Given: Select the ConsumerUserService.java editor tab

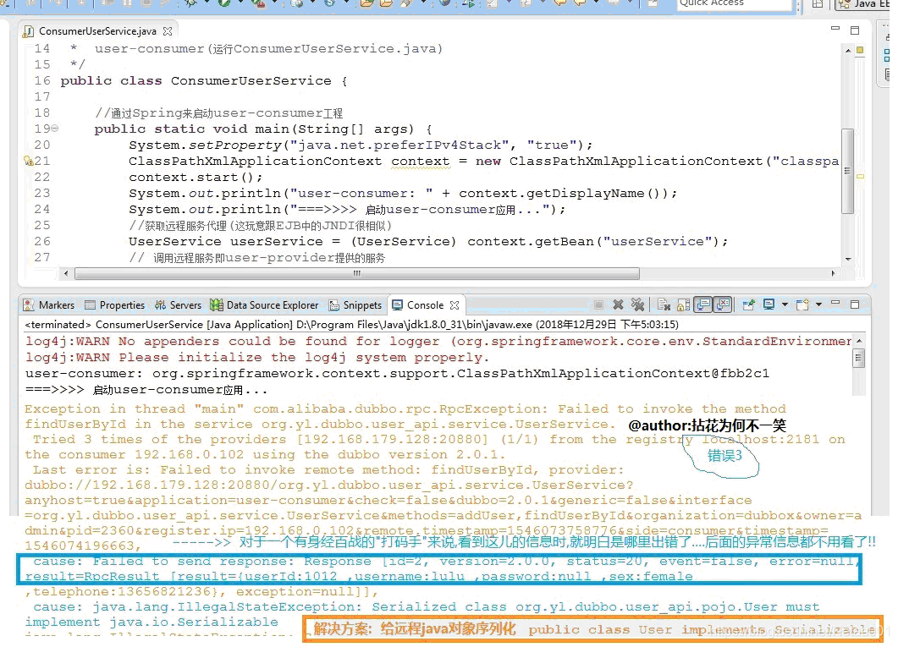Looking at the screenshot, I should tap(97, 31).
